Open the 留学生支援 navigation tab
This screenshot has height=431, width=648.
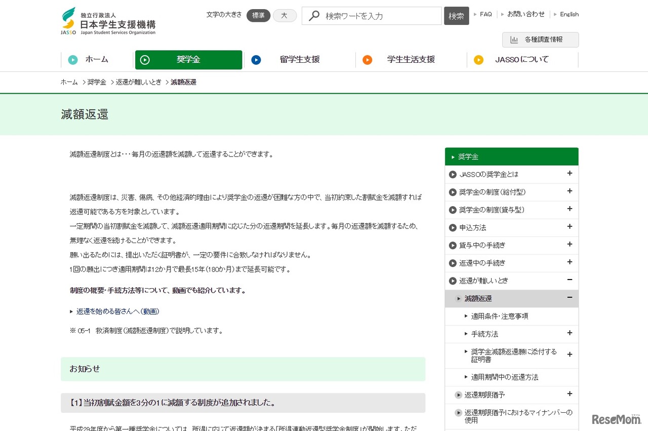point(299,60)
